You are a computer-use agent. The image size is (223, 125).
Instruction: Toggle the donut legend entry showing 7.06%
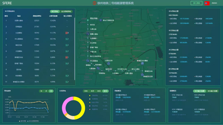tap(98, 99)
